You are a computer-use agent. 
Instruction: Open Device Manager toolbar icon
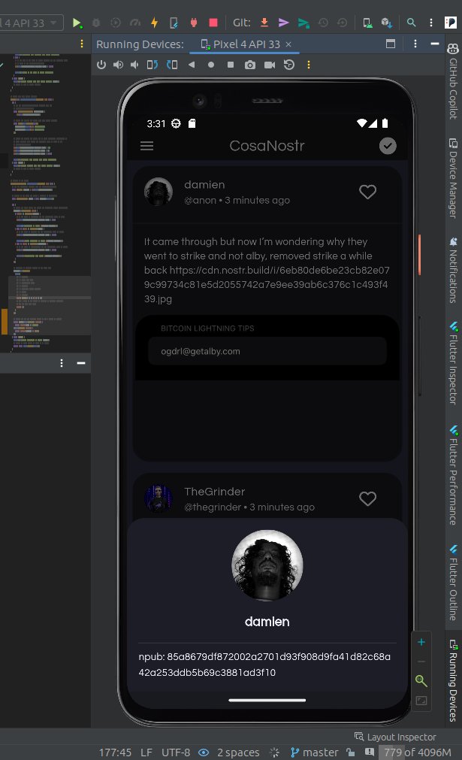point(367,23)
